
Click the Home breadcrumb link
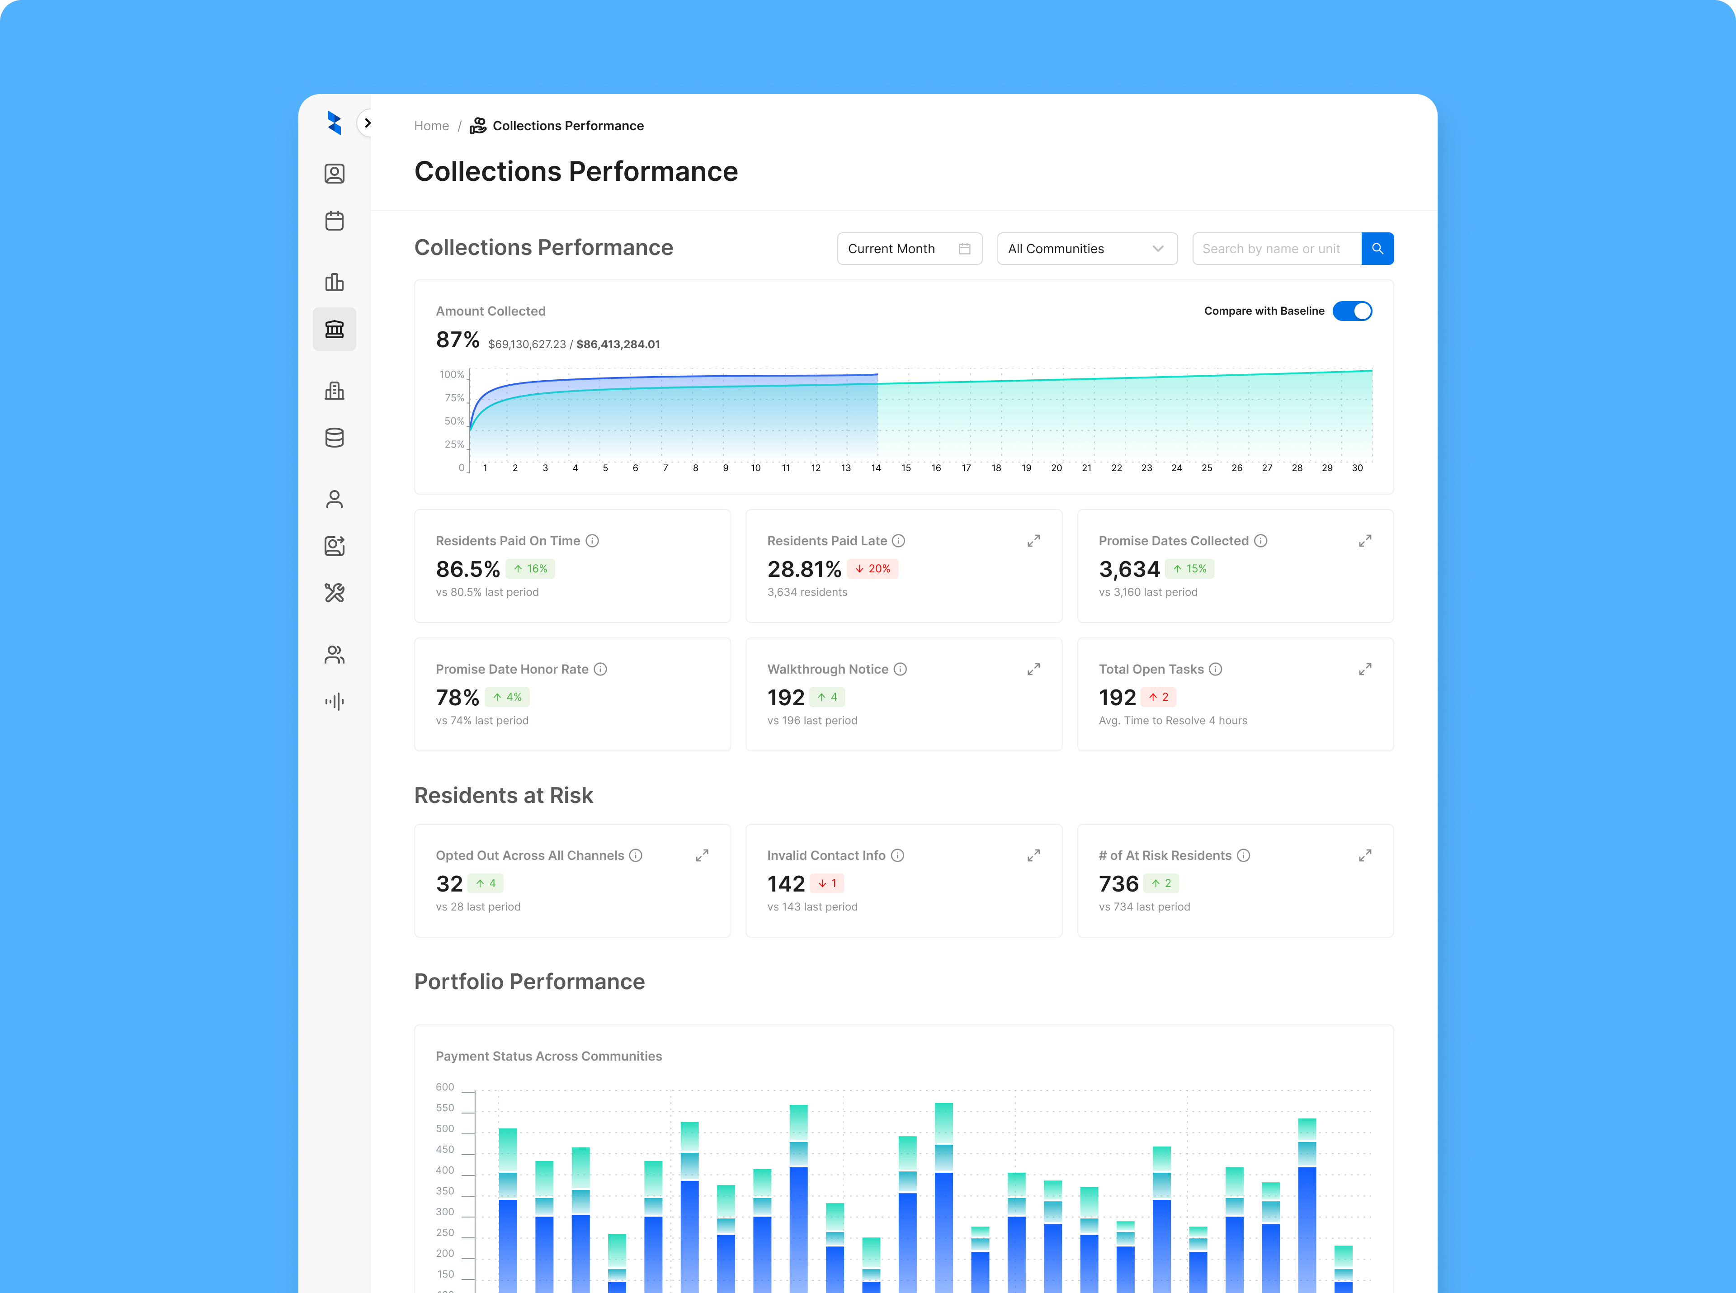tap(431, 125)
